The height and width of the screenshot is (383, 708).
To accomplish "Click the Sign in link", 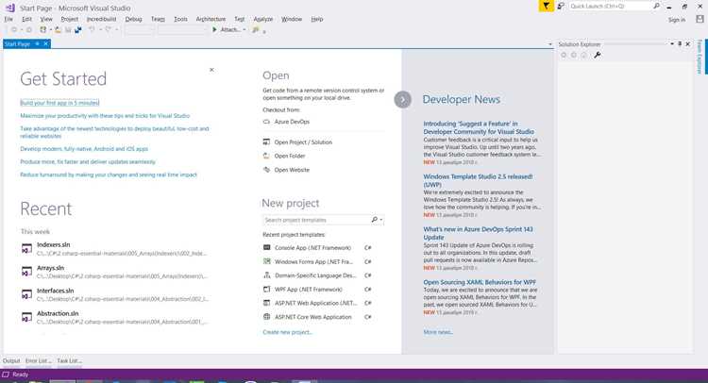I will [x=677, y=20].
